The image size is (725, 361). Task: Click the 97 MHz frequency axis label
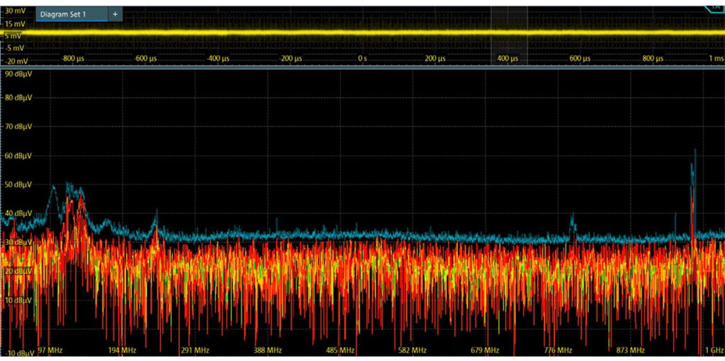(50, 350)
